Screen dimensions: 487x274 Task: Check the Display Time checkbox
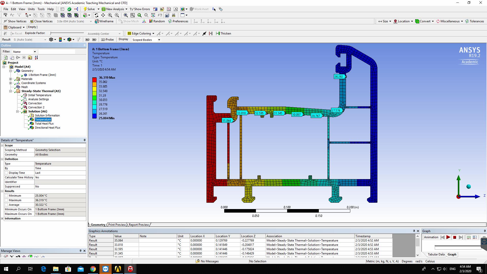click(6, 173)
